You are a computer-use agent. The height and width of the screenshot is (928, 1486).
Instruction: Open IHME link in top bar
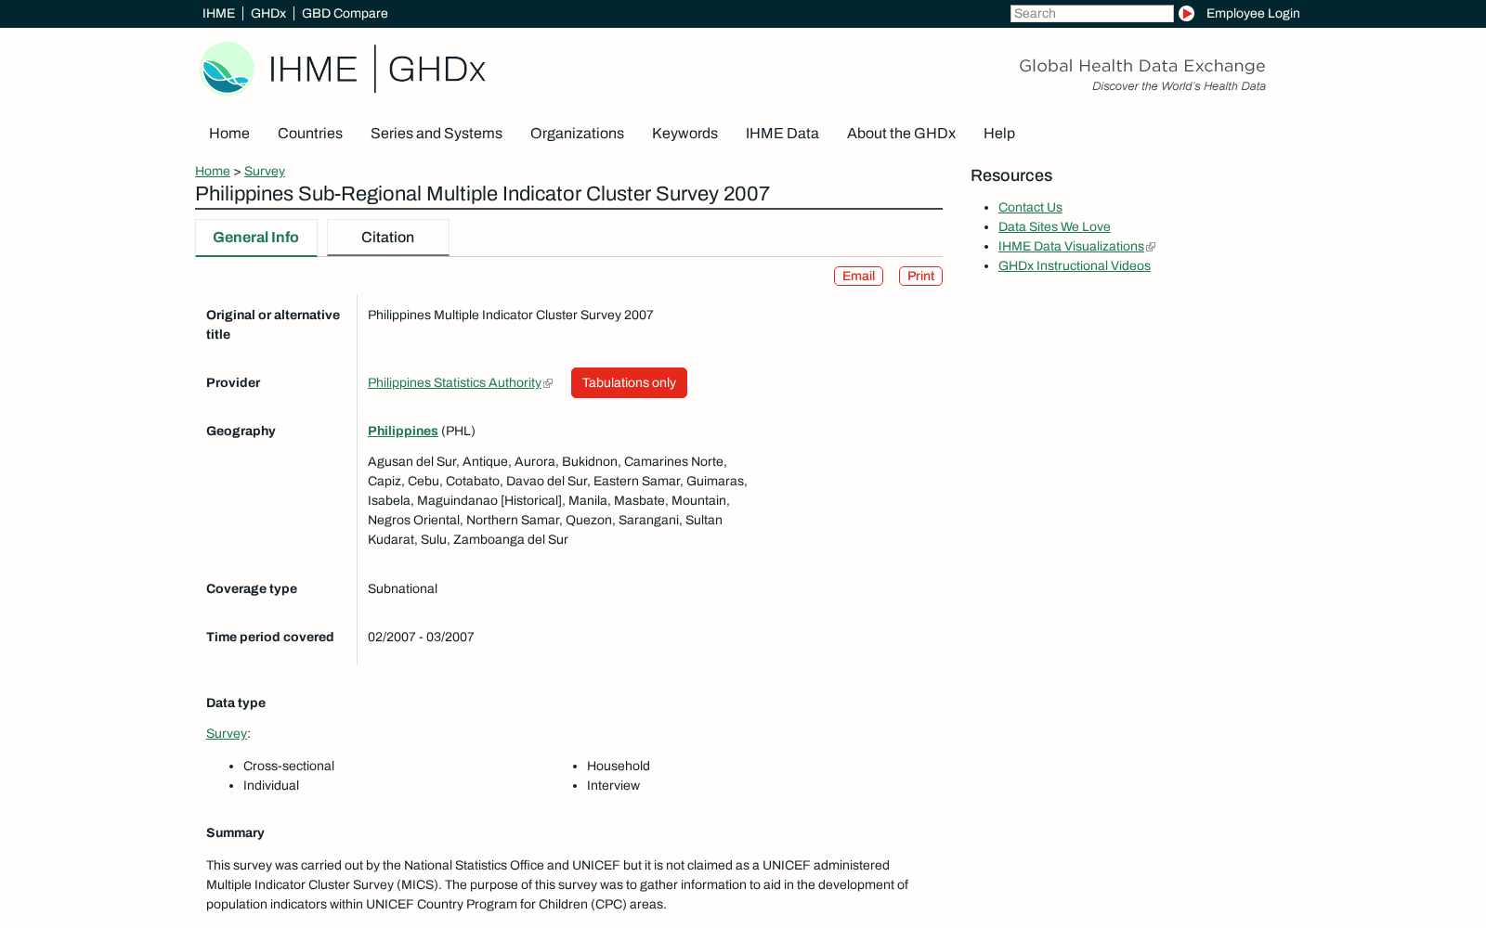coord(218,13)
